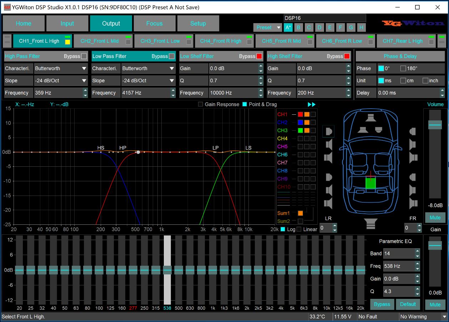Click the LP marker on the graph
This screenshot has width=449, height=322.
(216, 148)
